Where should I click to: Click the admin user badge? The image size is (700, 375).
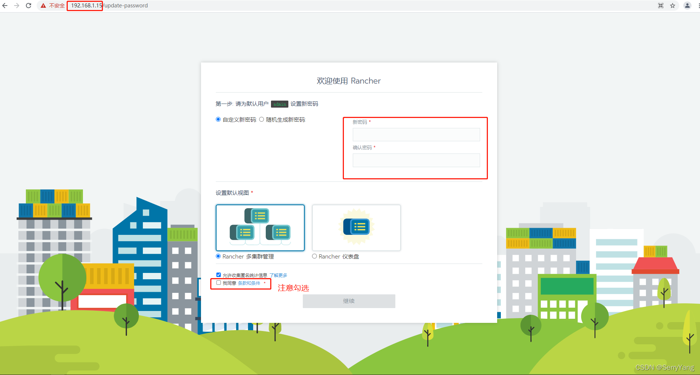coord(279,104)
